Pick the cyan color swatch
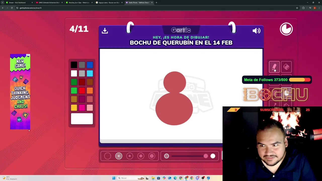This screenshot has width=322, height=181. tap(90, 73)
